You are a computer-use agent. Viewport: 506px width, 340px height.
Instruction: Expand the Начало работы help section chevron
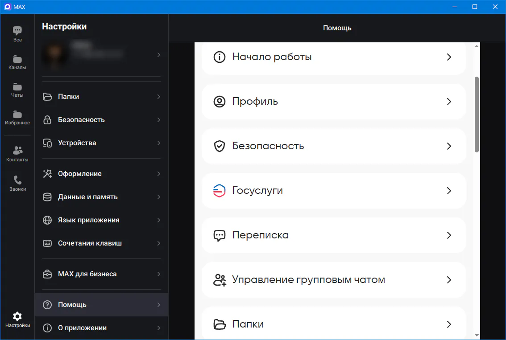coord(449,57)
